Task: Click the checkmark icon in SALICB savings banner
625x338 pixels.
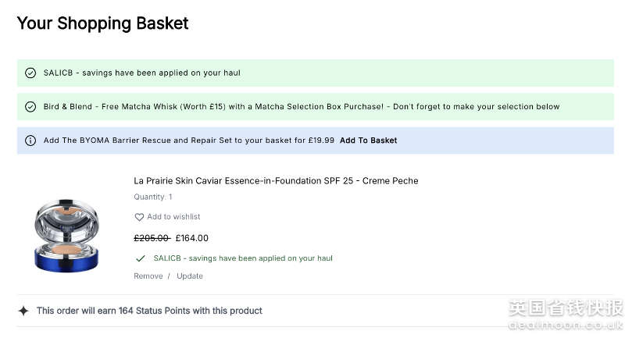Action: pos(30,73)
